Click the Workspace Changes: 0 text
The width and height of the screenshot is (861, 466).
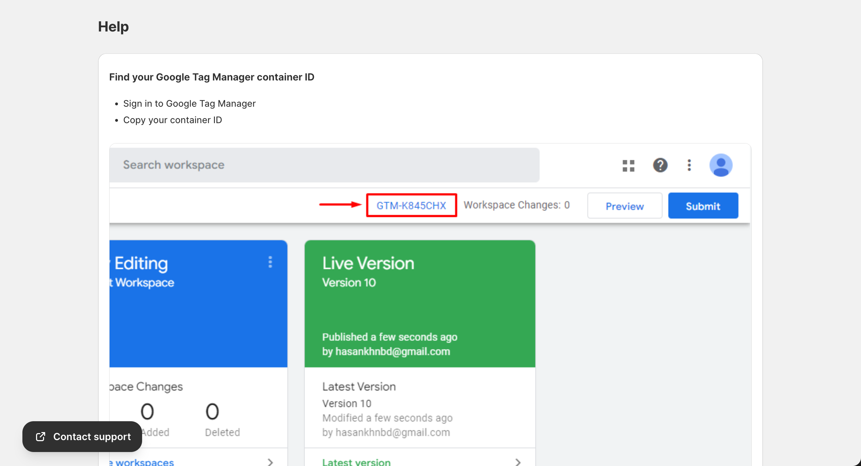click(517, 205)
